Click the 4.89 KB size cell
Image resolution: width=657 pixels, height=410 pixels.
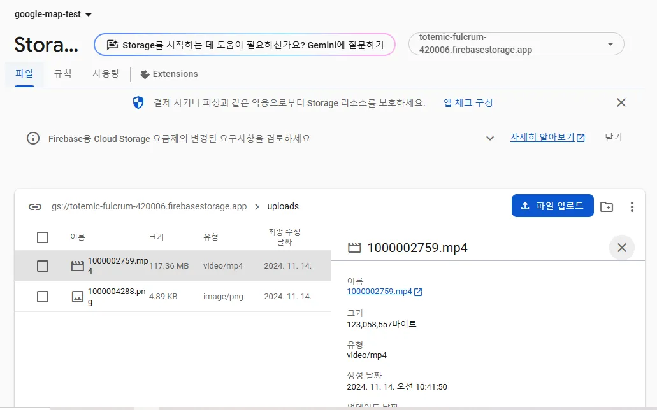tap(163, 297)
